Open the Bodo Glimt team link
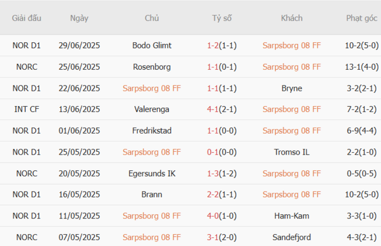 tap(152, 45)
